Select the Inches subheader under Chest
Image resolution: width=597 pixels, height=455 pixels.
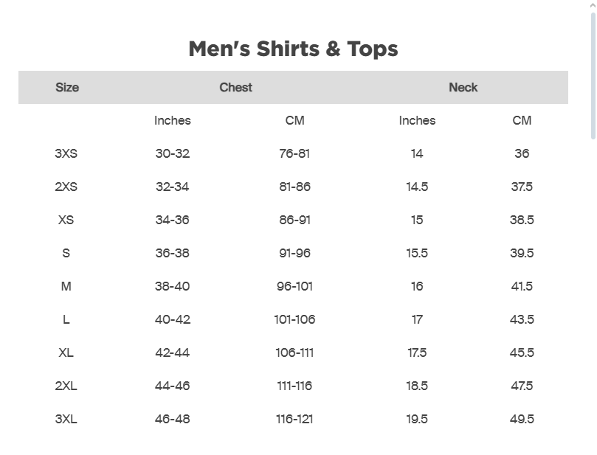172,120
